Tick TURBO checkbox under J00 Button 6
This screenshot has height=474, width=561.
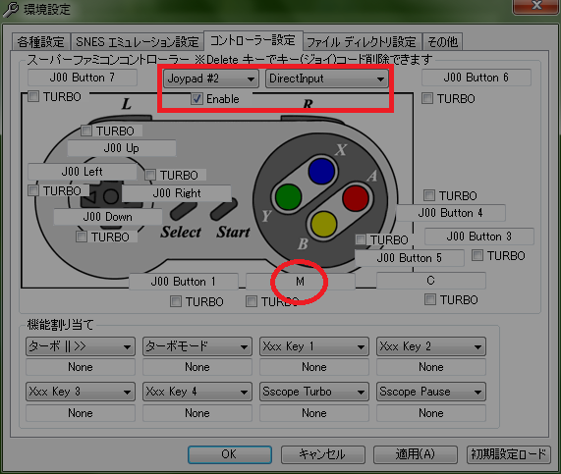click(427, 98)
